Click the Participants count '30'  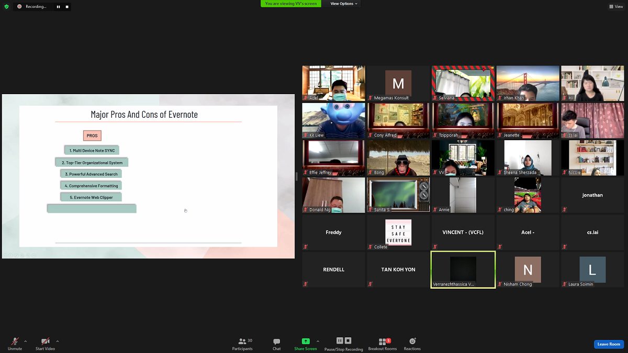pos(250,340)
